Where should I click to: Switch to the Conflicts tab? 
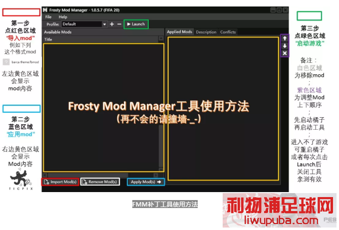tap(228, 32)
